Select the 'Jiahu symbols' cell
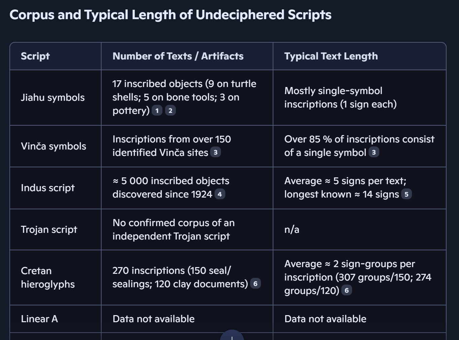The height and width of the screenshot is (340, 459). point(53,97)
